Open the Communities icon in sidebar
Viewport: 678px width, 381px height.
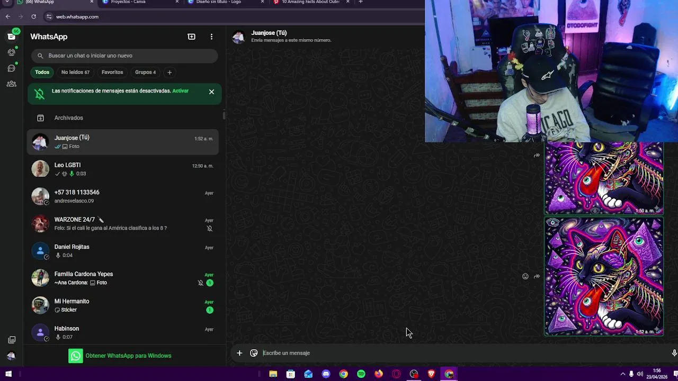click(x=11, y=84)
